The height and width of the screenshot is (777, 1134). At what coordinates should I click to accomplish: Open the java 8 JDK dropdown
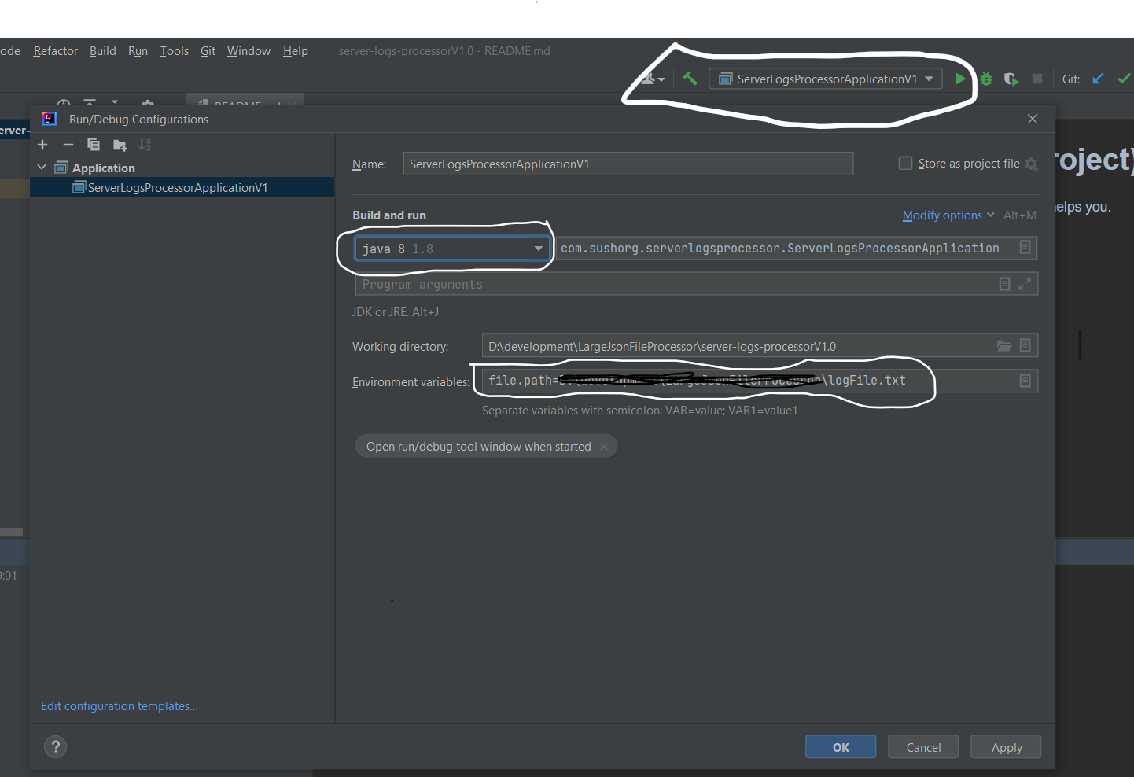point(452,249)
